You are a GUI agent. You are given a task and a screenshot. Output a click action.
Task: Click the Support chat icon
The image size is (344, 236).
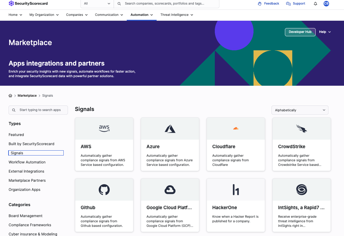coord(288,4)
